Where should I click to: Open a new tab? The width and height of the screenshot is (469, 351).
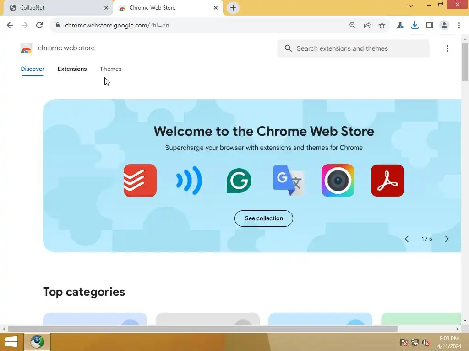233,8
